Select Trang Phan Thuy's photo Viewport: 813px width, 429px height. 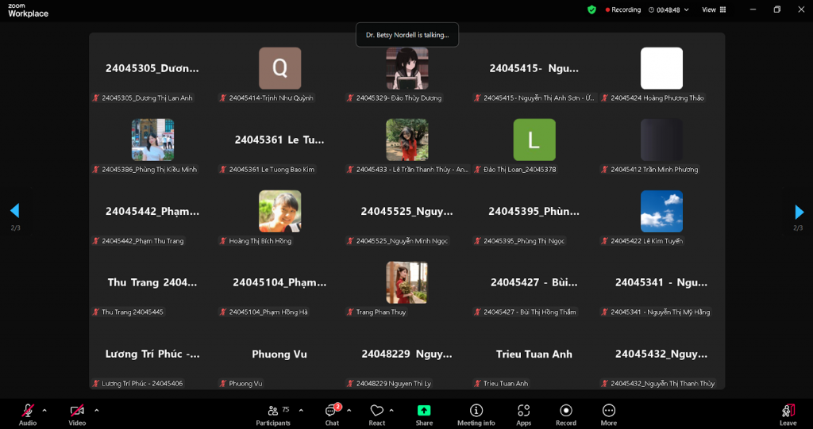click(407, 282)
